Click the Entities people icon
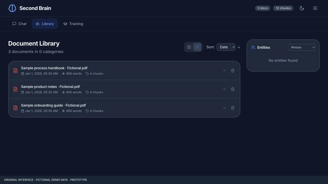Image resolution: width=328 pixels, height=184 pixels. point(253,47)
